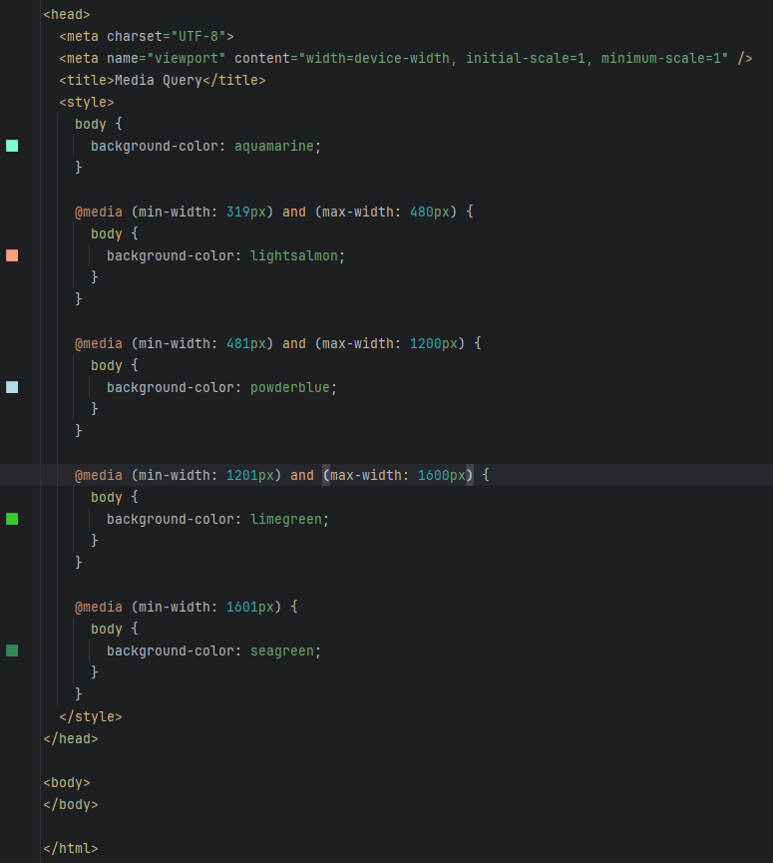Click the opening <body> tag

coord(67,782)
